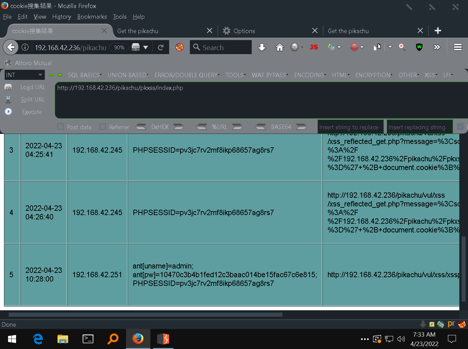Switch to the Options tab

[x=270, y=31]
